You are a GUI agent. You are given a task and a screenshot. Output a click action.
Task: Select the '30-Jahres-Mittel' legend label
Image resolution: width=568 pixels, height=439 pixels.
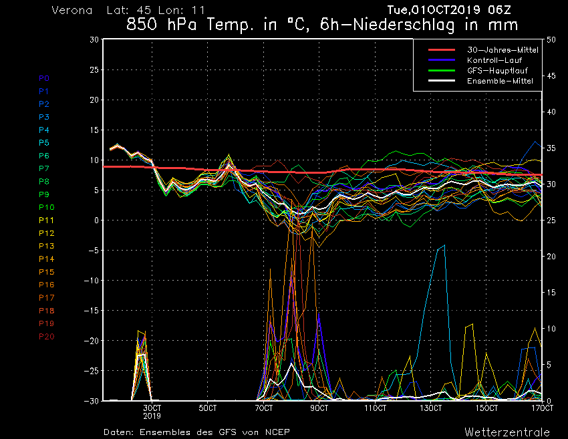pos(503,50)
